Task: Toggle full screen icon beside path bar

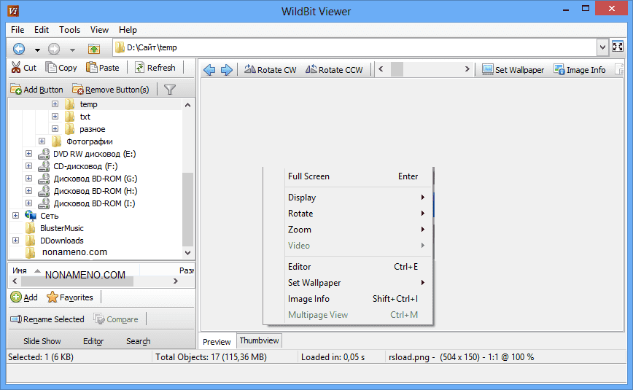Action: [x=618, y=47]
